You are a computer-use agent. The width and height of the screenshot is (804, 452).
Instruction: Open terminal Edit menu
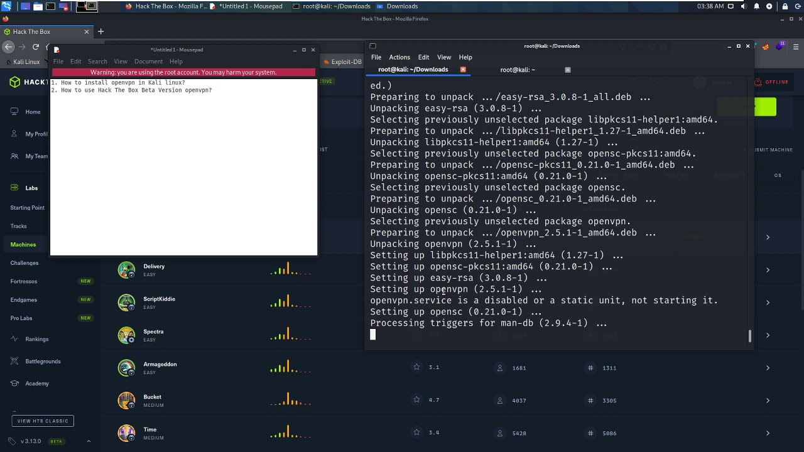pyautogui.click(x=423, y=57)
